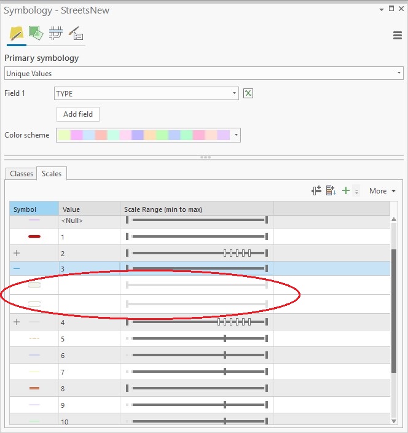Expand the value 2 row

17,253
